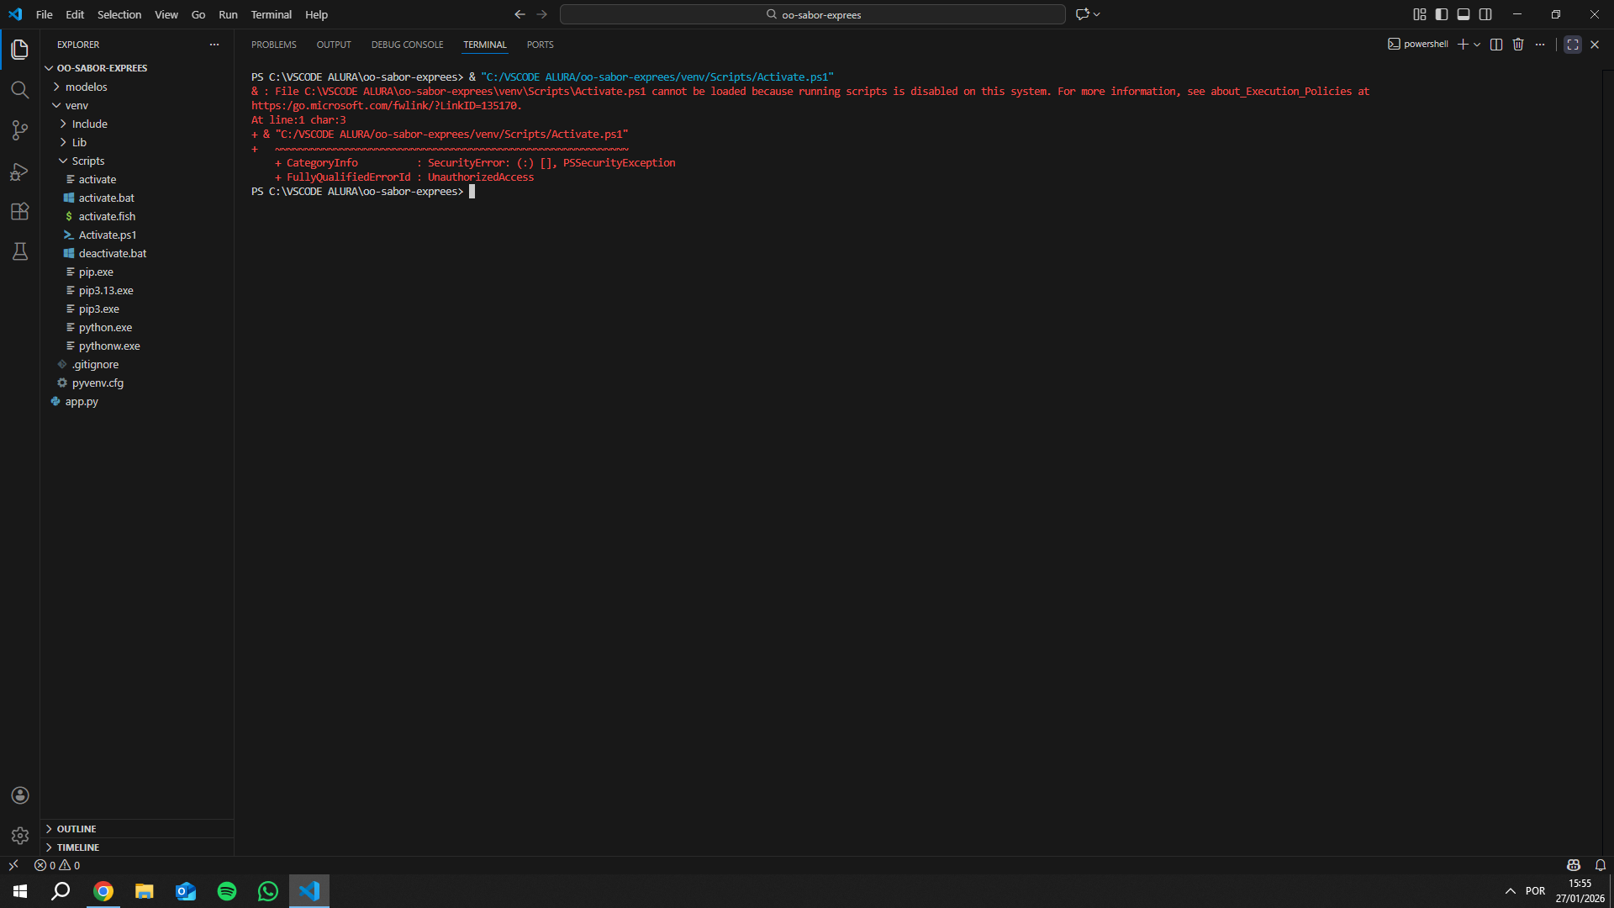Open the Testing flask view
Screen dimensions: 1614x908
tap(20, 251)
